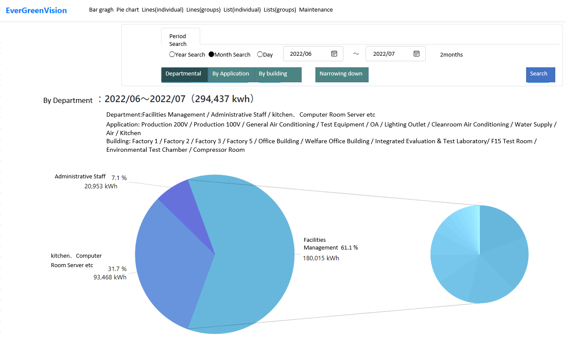This screenshot has height=337, width=566.
Task: Open the Narrowing down options
Action: pyautogui.click(x=342, y=75)
